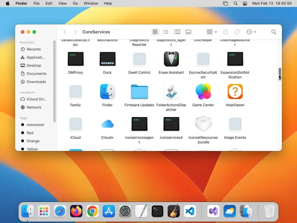Select the Game Center icon
297x223 pixels.
pyautogui.click(x=203, y=91)
